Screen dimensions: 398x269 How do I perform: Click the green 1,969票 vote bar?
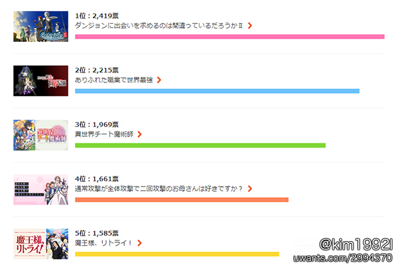pyautogui.click(x=200, y=145)
